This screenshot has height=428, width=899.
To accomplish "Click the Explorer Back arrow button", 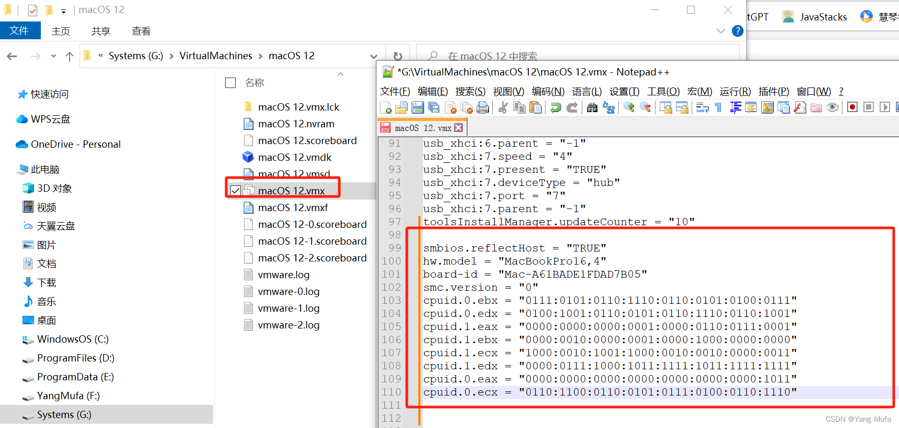I will coord(12,56).
